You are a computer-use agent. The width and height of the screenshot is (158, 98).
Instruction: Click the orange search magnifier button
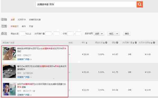[x=140, y=4]
